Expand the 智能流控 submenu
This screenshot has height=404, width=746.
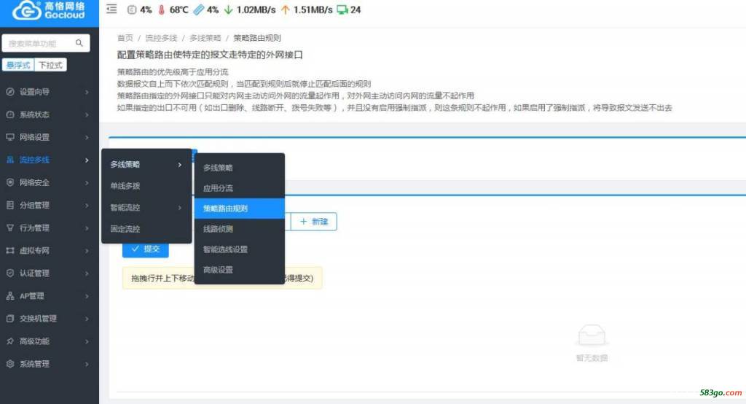(x=146, y=208)
